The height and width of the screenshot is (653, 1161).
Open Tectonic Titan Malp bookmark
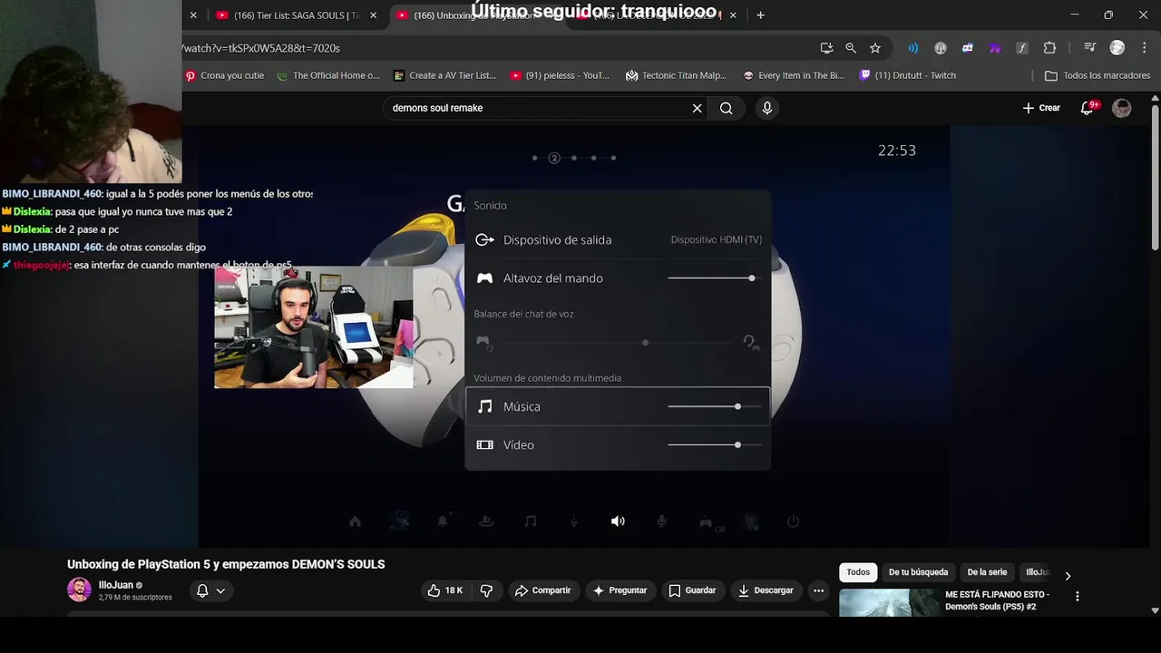(676, 75)
